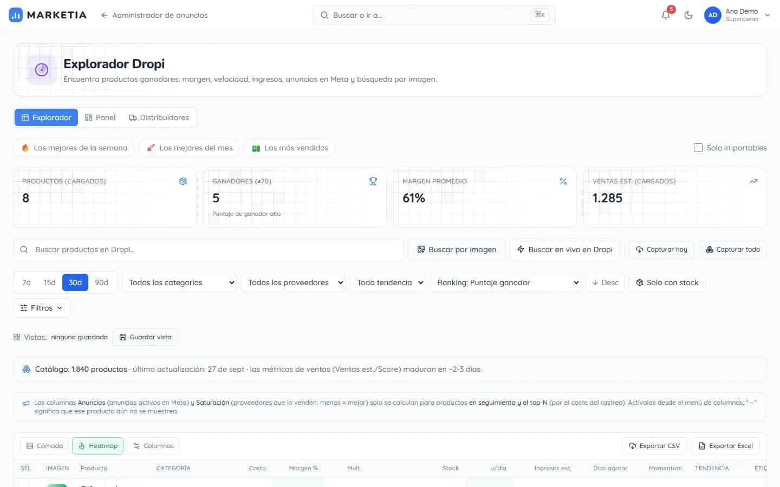780x487 pixels.
Task: Switch to the Panel tab
Action: tap(100, 117)
